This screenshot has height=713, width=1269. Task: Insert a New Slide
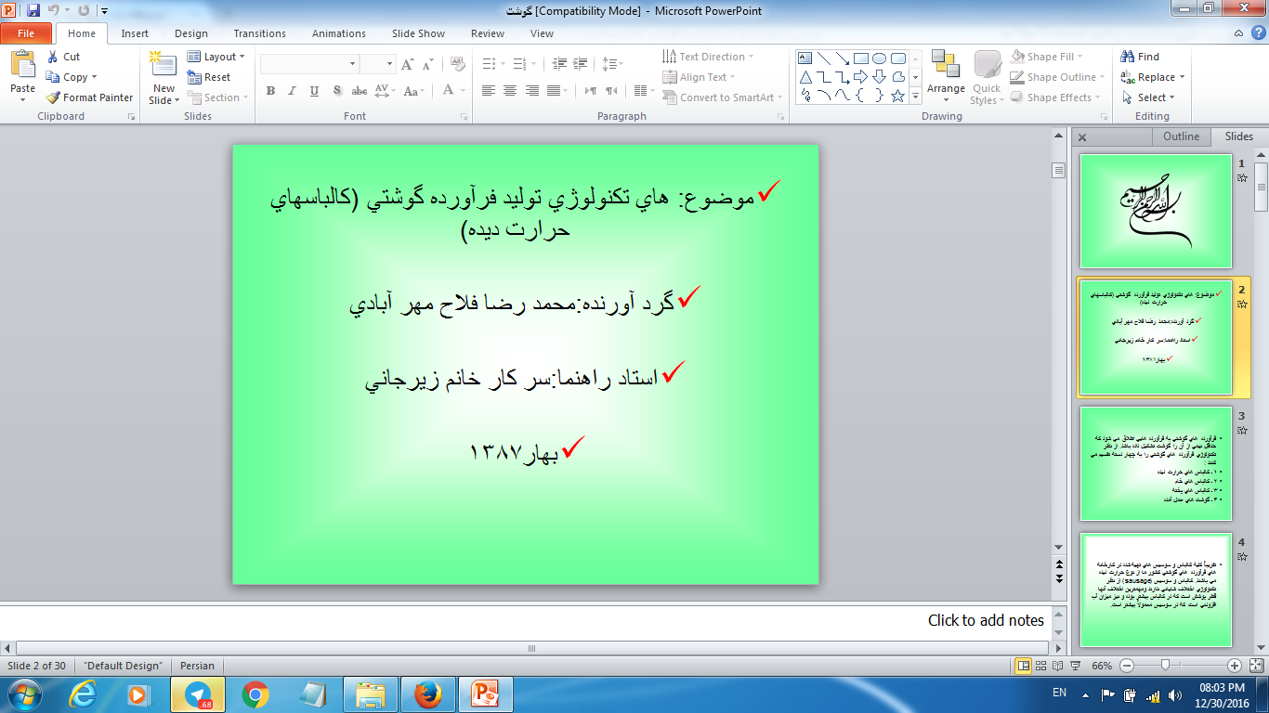pyautogui.click(x=164, y=66)
